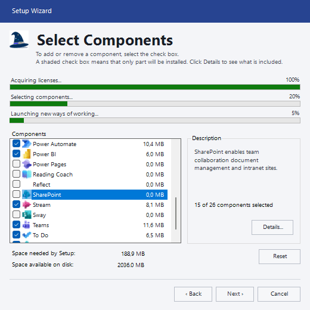Screen dimensions: 310x310
Task: Disable the Teams checkbox
Action: click(16, 225)
